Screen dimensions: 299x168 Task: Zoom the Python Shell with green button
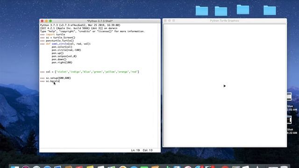coord(50,21)
